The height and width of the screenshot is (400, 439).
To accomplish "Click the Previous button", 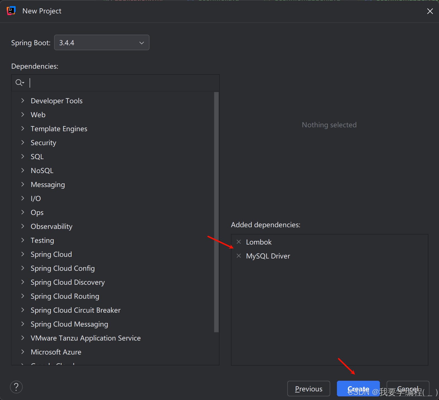I will [309, 389].
